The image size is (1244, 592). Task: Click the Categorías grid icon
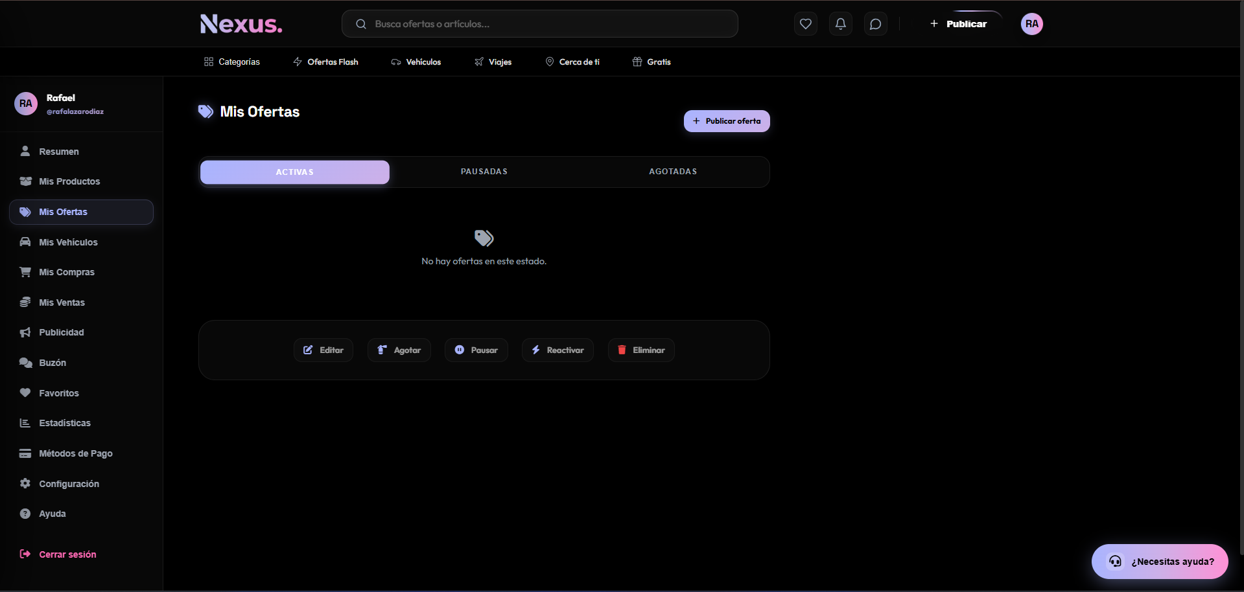pyautogui.click(x=209, y=62)
